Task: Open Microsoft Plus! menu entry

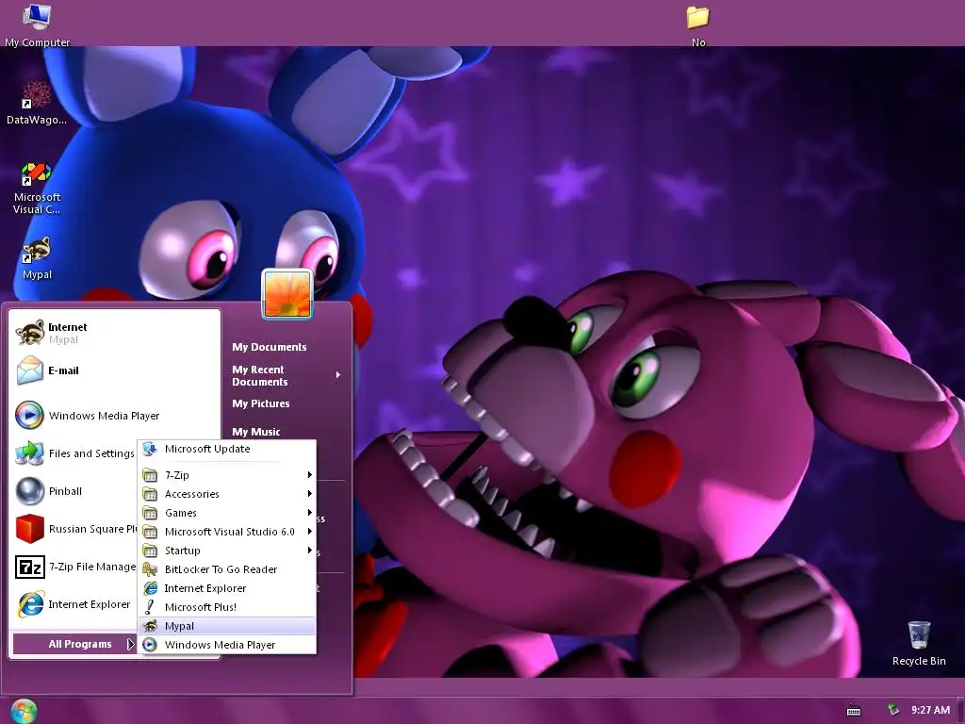Action: (x=226, y=607)
